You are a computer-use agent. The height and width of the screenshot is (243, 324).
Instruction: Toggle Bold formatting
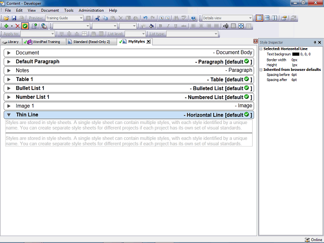(x=160, y=26)
